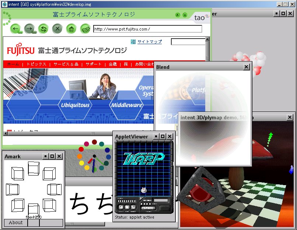The width and height of the screenshot is (297, 230).
Task: Click the 富士通プライムソフトテクノロジ page heading
Action: click(83, 50)
